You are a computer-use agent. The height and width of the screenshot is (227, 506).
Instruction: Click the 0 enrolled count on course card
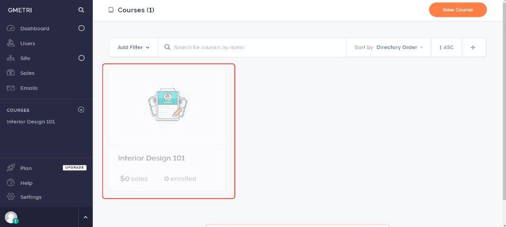tap(180, 179)
